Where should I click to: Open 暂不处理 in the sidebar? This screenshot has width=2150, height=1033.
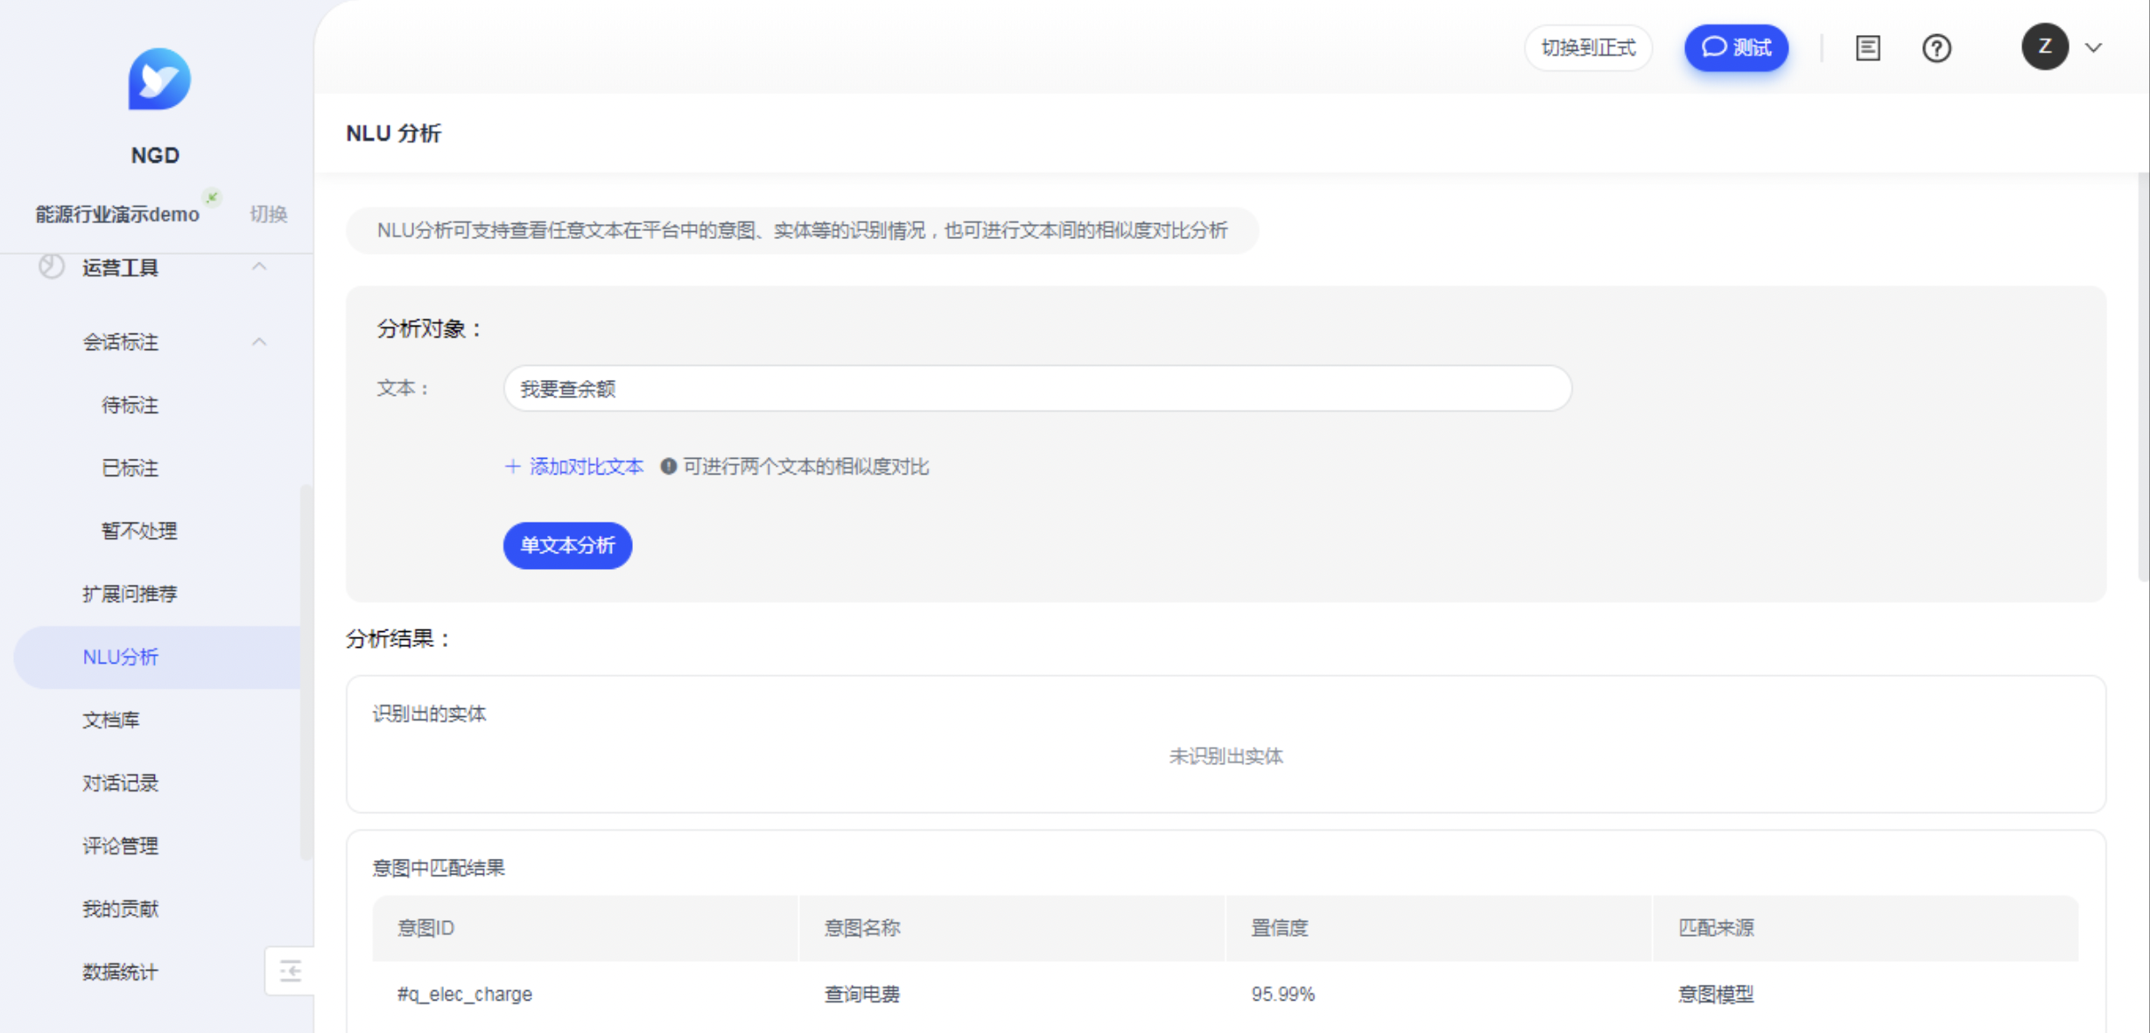pyautogui.click(x=139, y=531)
